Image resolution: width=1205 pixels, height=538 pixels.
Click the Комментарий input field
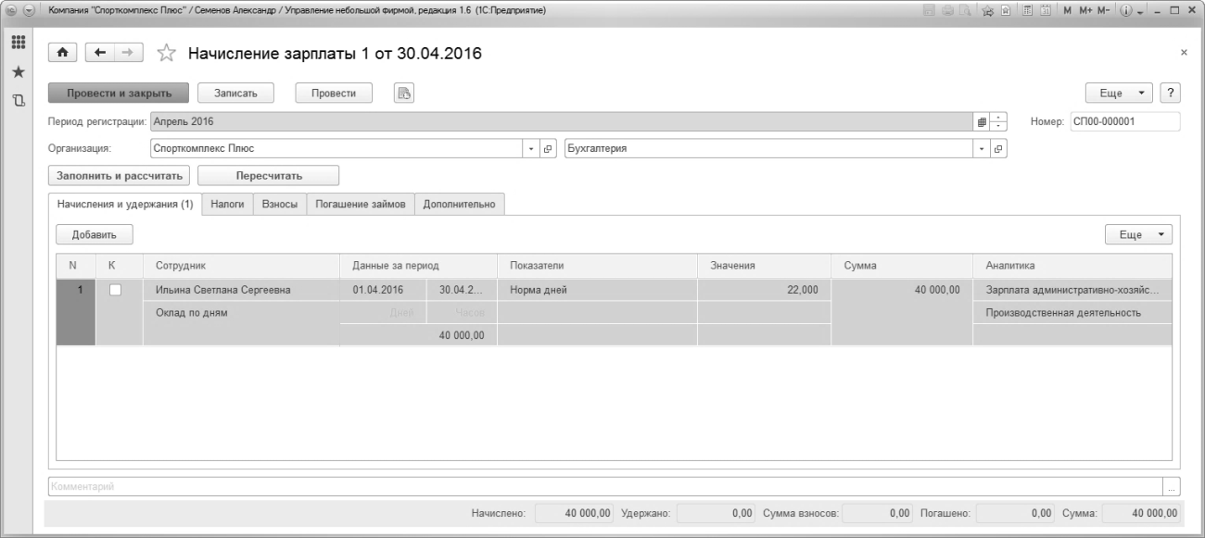[606, 486]
